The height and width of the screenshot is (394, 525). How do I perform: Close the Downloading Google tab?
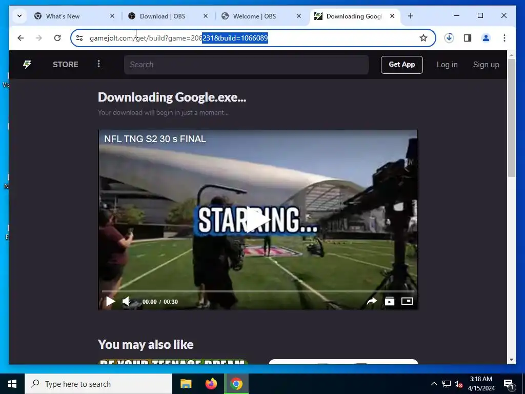pos(392,16)
